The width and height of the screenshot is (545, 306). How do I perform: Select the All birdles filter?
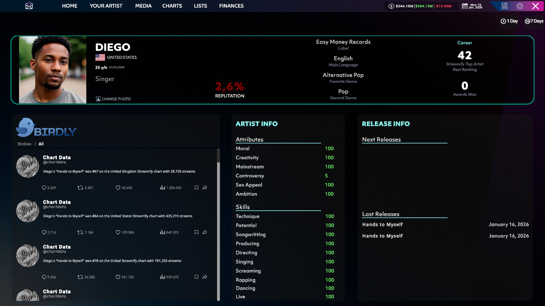point(41,144)
